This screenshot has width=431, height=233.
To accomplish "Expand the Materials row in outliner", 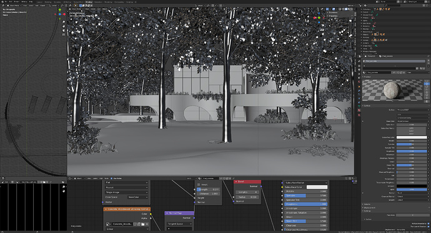I will (x=362, y=26).
